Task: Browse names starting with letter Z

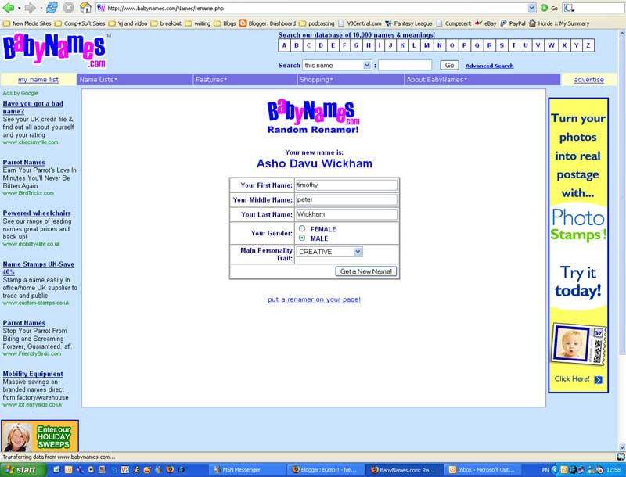Action: [x=588, y=45]
